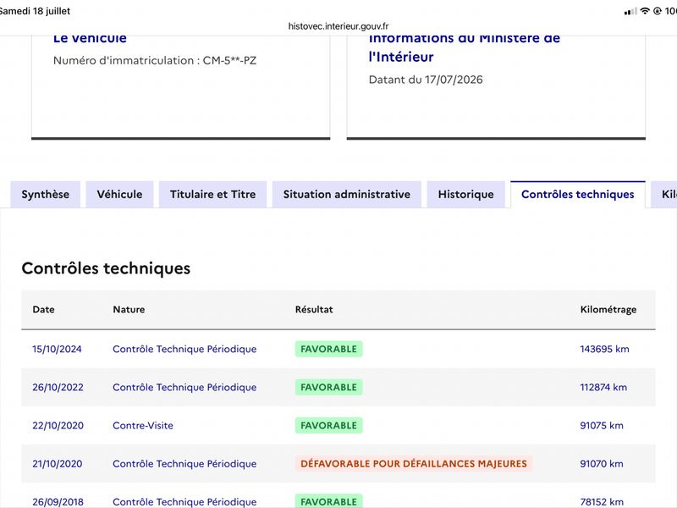Select the date 21/10/2020

[57, 463]
